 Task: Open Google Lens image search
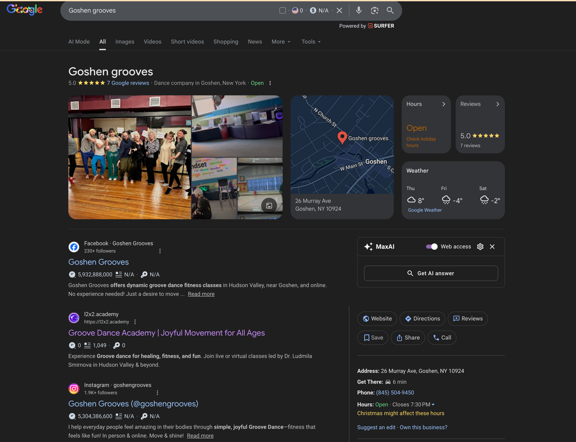pos(374,10)
